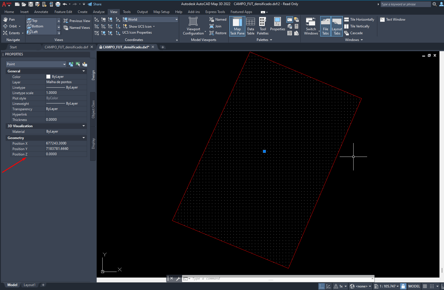Open Named Views manager

pos(77,28)
